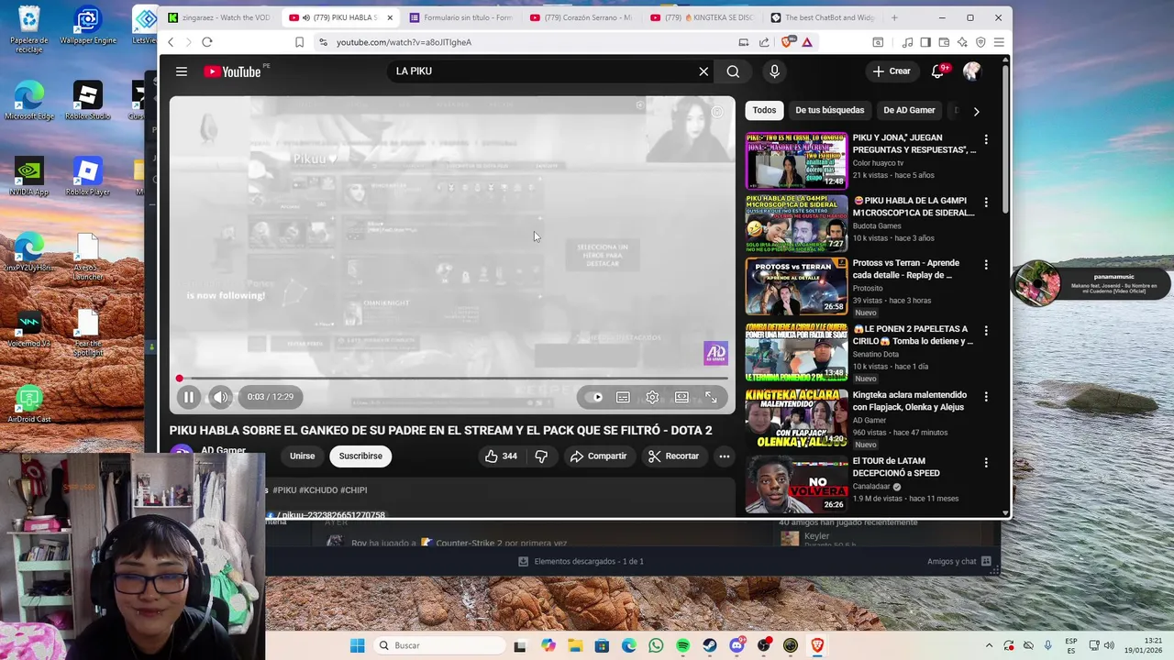Start voice search with the microphone

point(774,71)
